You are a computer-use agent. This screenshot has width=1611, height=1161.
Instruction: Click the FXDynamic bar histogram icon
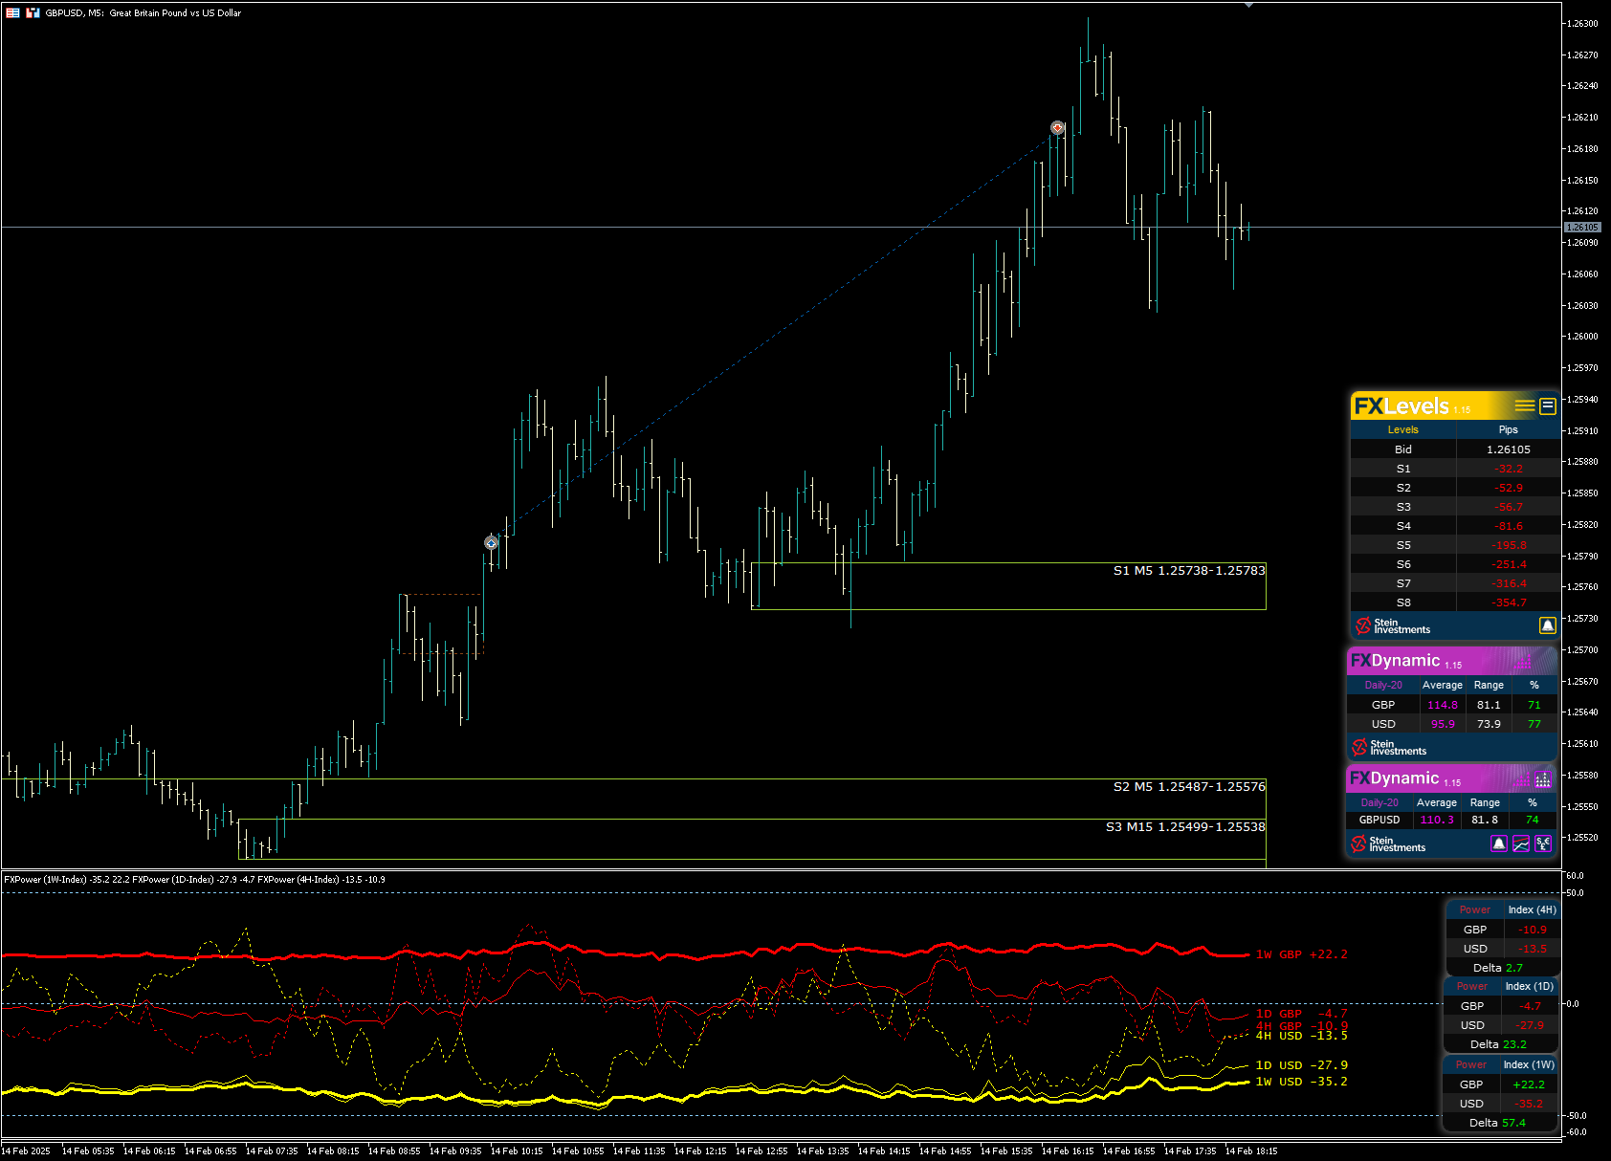pyautogui.click(x=1543, y=779)
